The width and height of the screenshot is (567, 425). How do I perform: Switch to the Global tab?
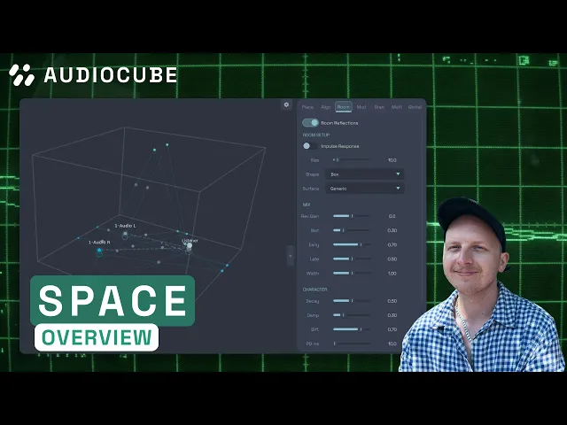[x=415, y=107]
